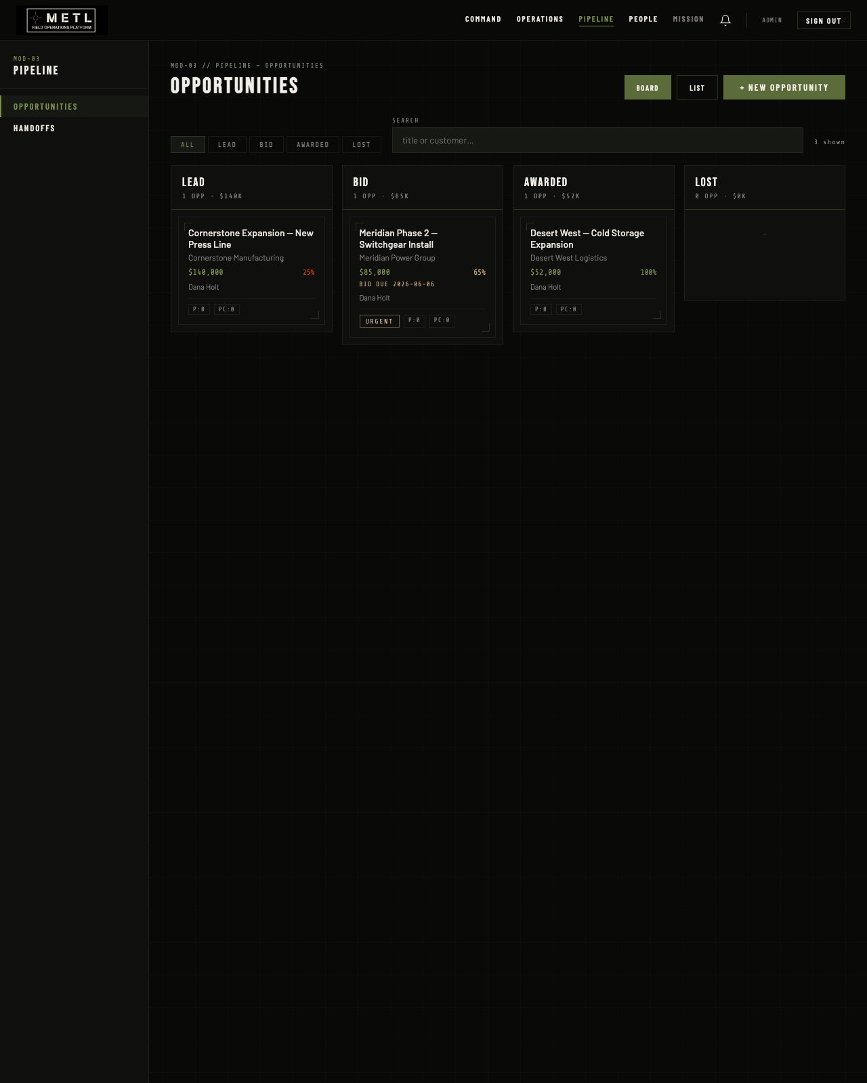
Task: Filter opportunities by Lost stage
Action: [362, 144]
